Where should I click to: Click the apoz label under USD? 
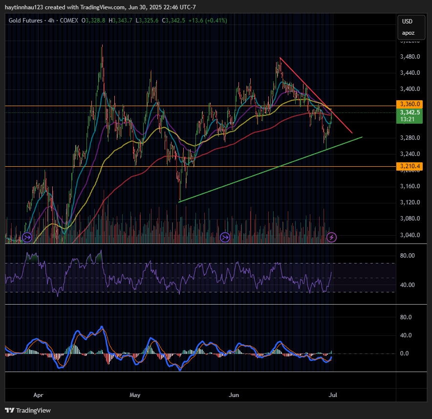tap(408, 33)
